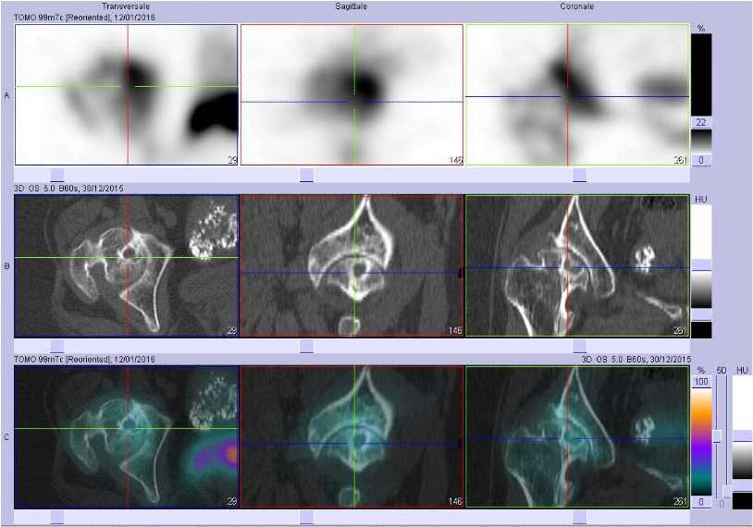Click the grayscale gradient bar of row A percent scale
This screenshot has height=527, width=753.
pos(701,141)
